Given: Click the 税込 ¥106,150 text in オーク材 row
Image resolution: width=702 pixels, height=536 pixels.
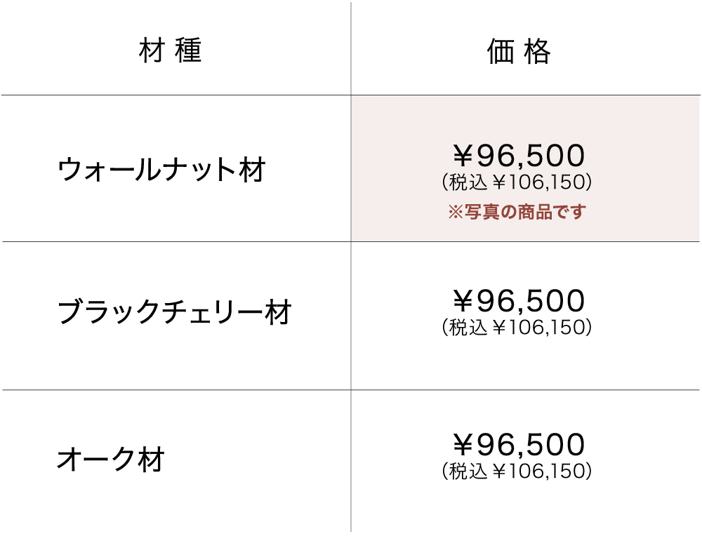Looking at the screenshot, I should coord(517,471).
